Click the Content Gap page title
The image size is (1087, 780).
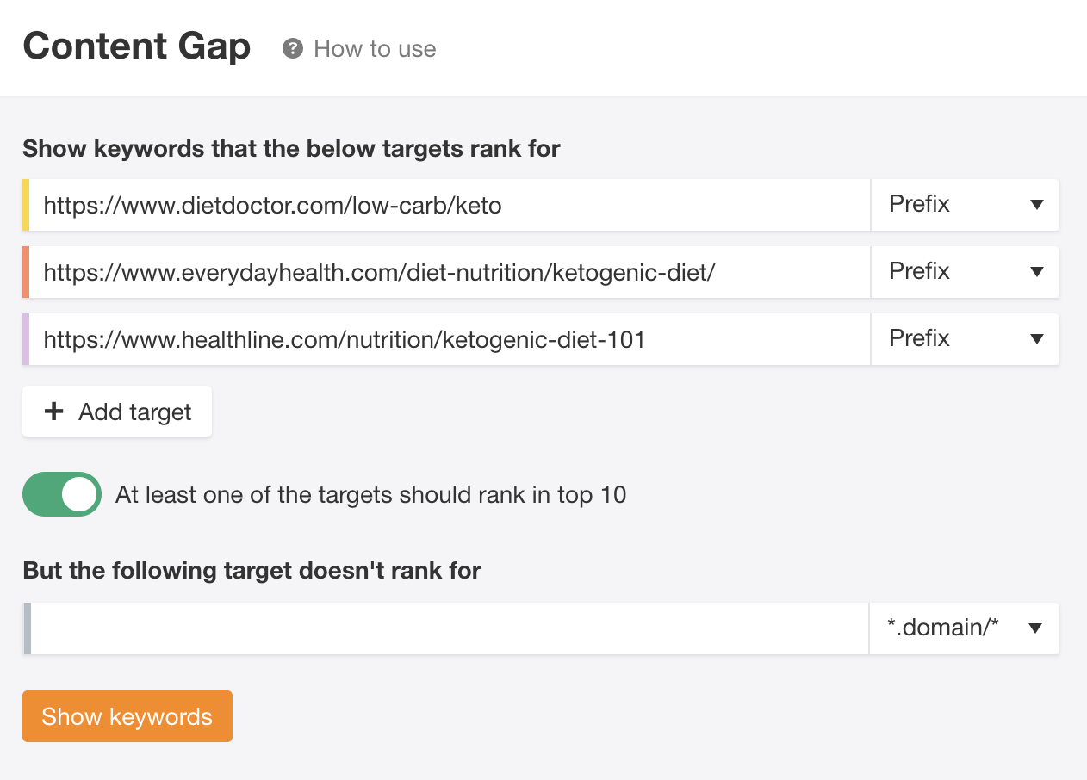point(136,46)
